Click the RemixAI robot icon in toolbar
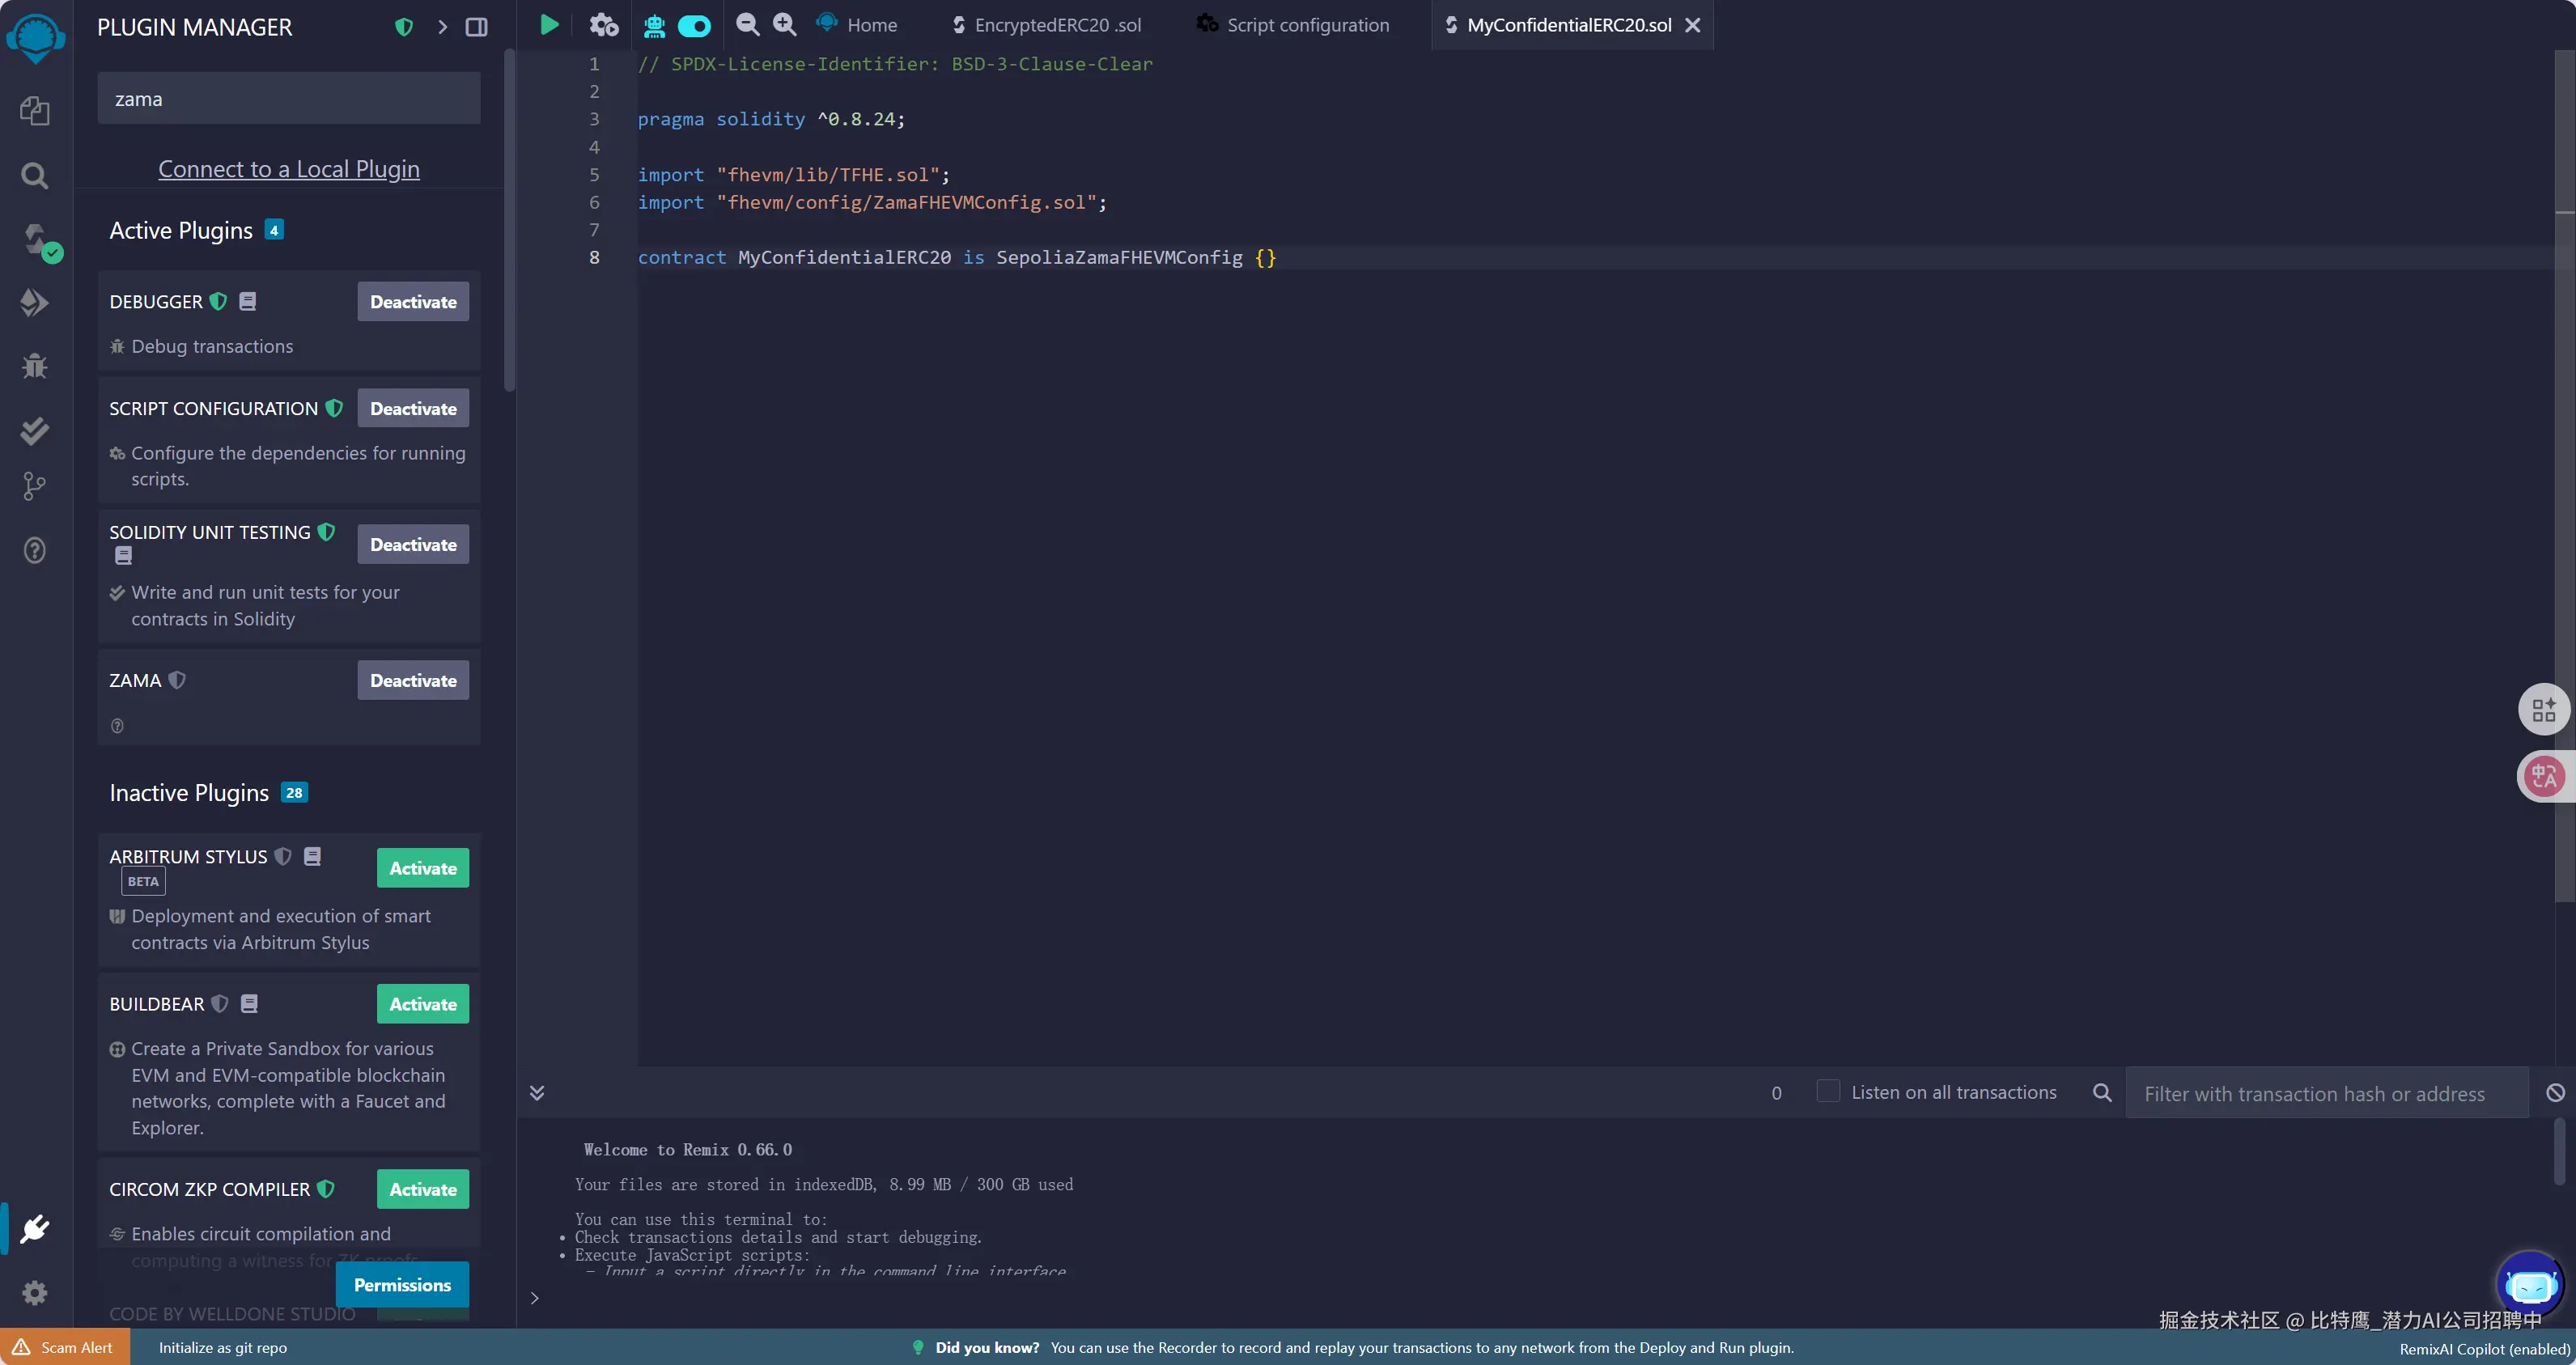Image resolution: width=2576 pixels, height=1365 pixels. 654,26
